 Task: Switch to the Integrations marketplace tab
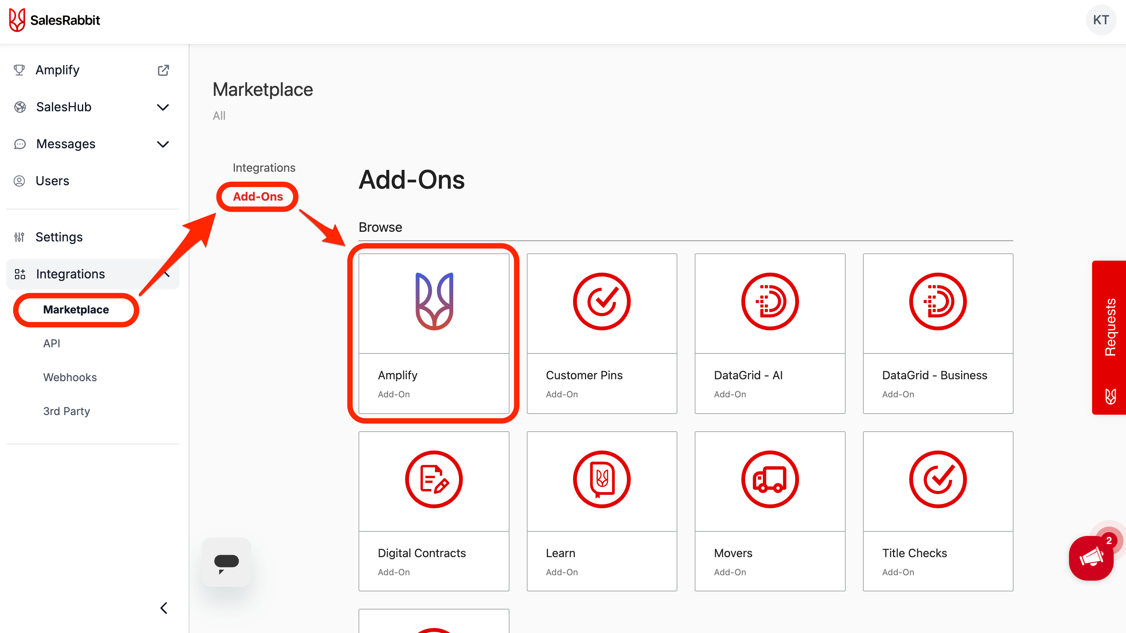click(x=264, y=168)
